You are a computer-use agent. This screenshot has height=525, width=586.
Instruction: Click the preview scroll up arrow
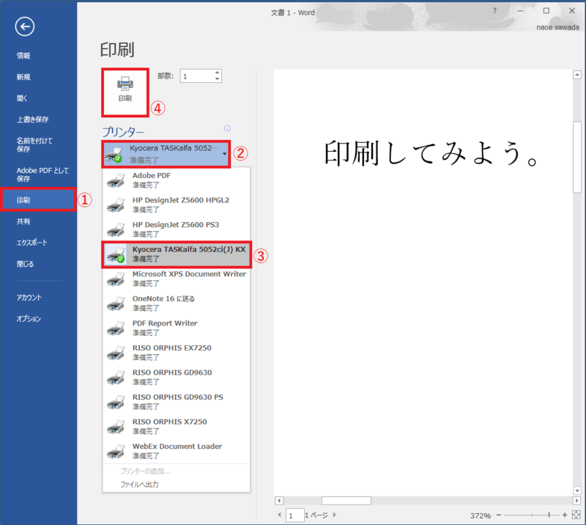tap(577, 75)
